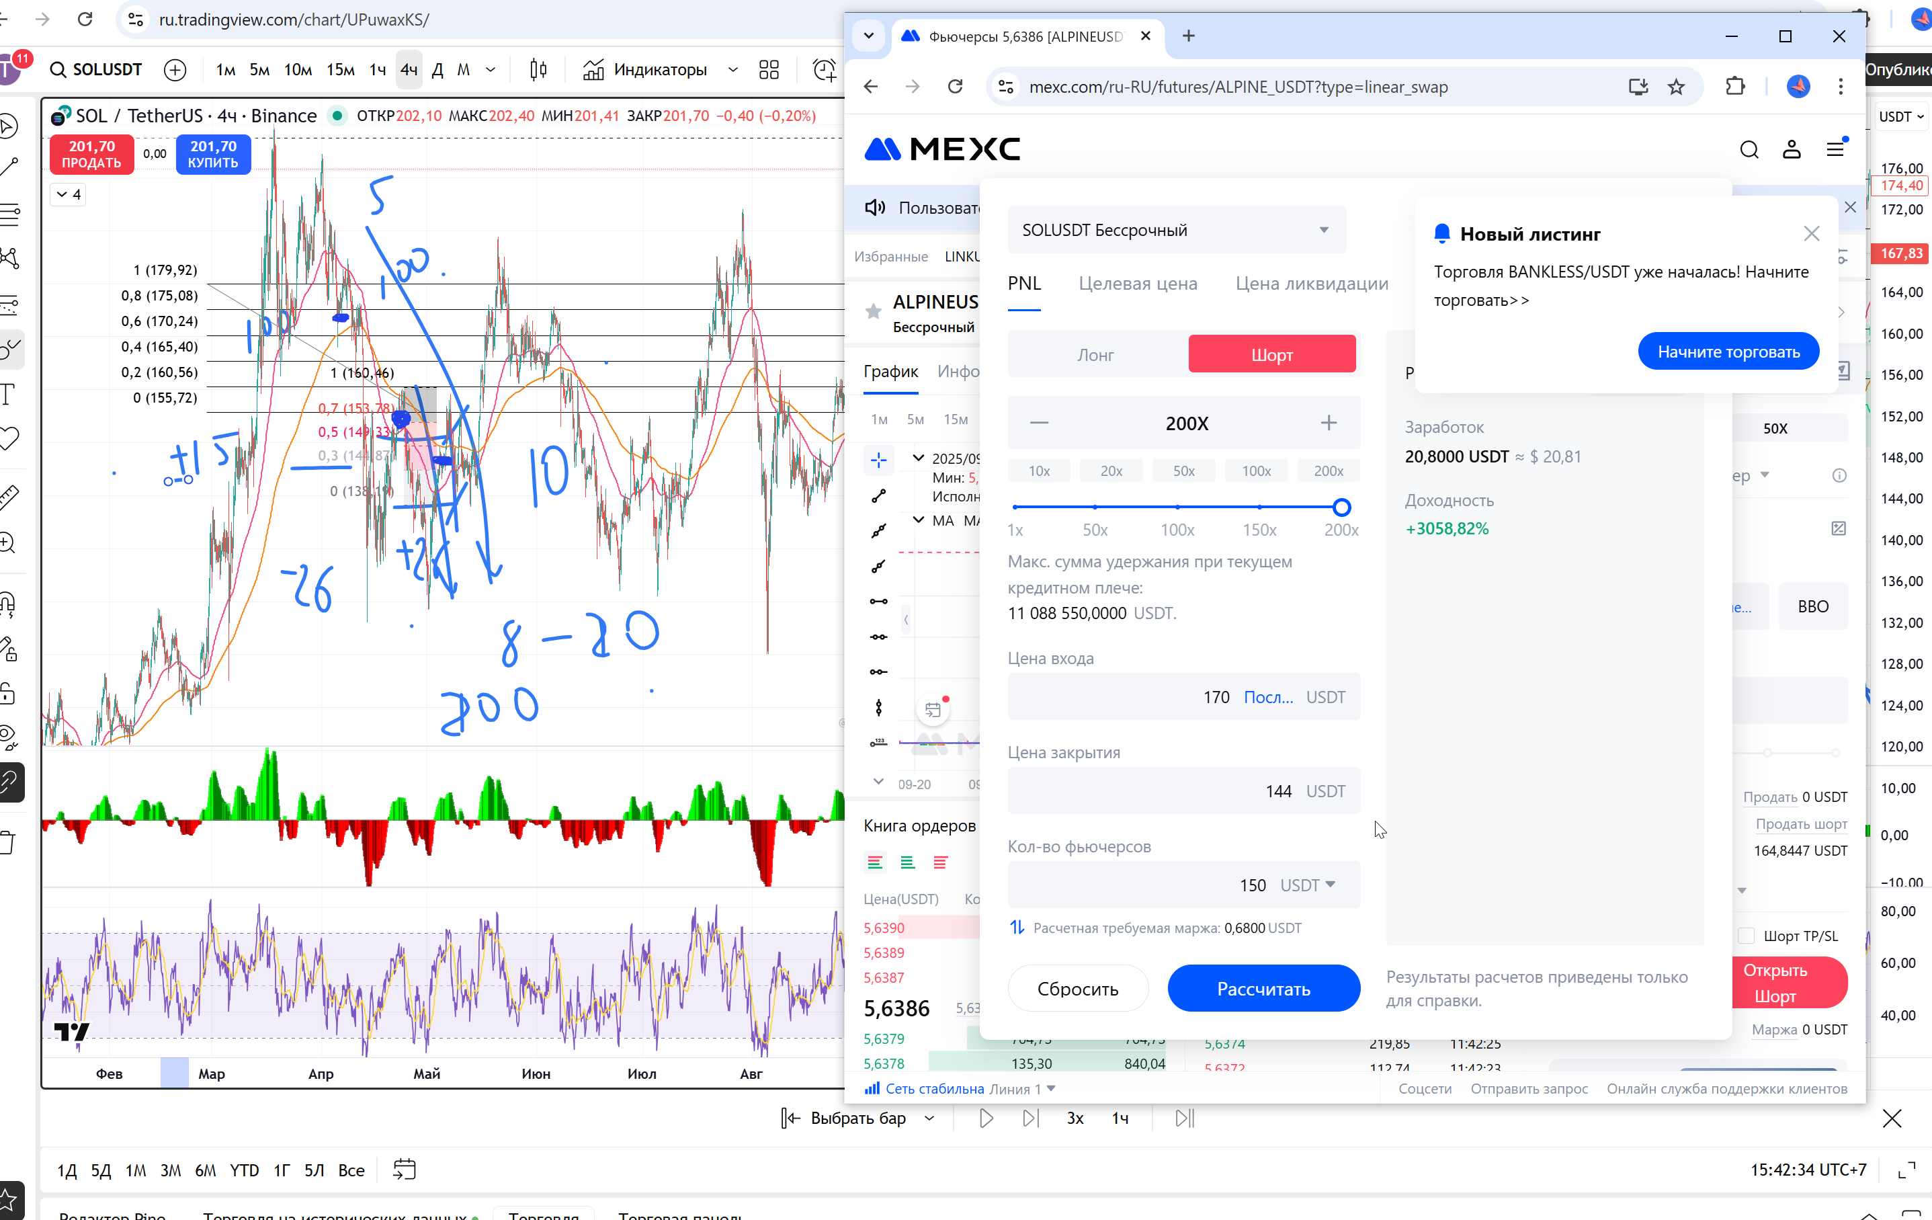
Task: Open the USDT quantity unit dropdown
Action: [1308, 885]
